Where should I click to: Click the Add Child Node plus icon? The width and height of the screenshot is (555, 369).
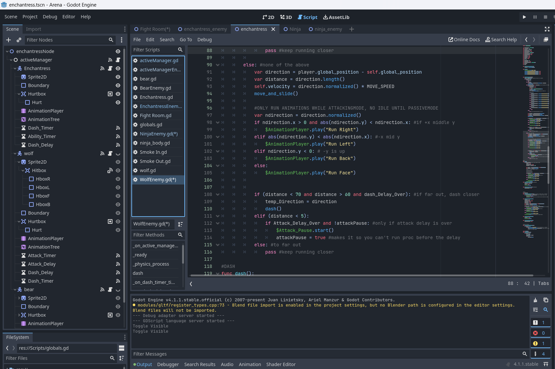tap(8, 40)
